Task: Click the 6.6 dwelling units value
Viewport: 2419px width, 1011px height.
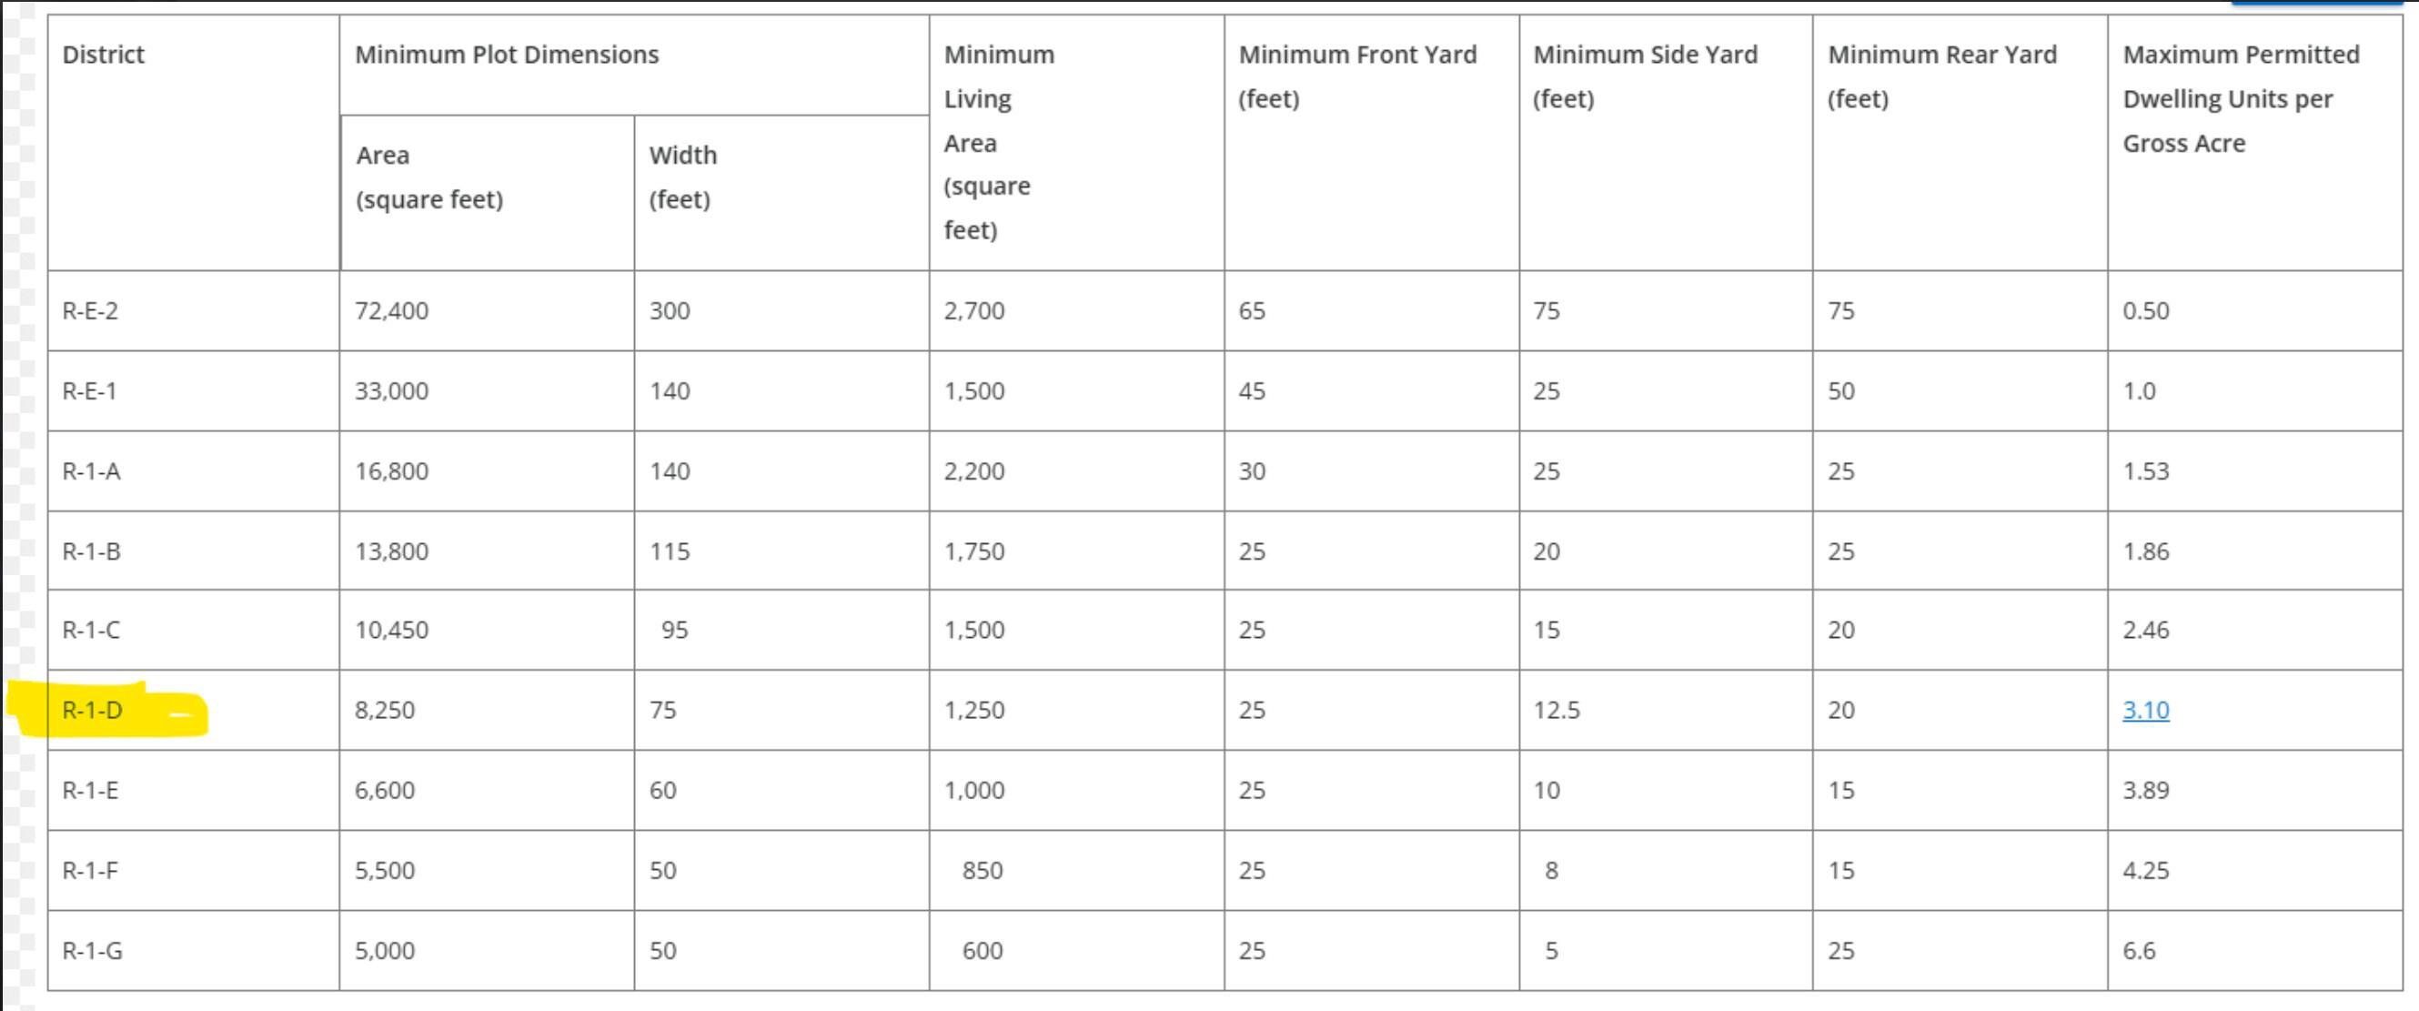Action: 2138,951
